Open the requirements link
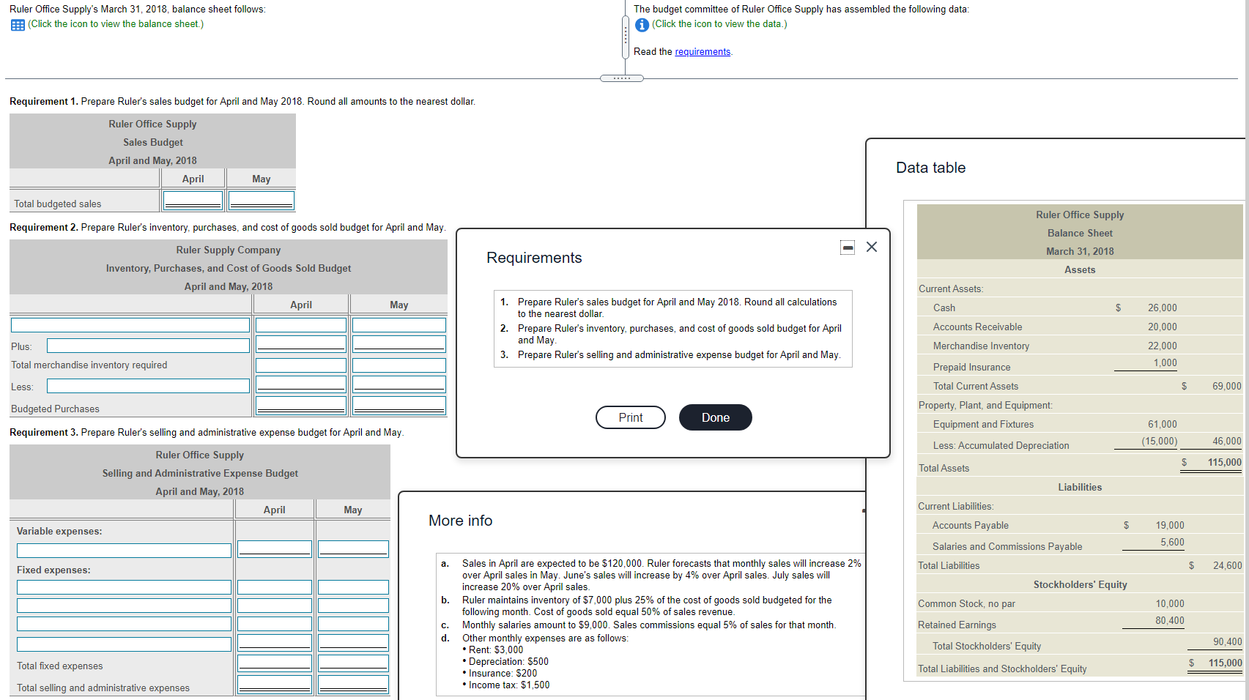This screenshot has width=1249, height=700. pyautogui.click(x=703, y=52)
